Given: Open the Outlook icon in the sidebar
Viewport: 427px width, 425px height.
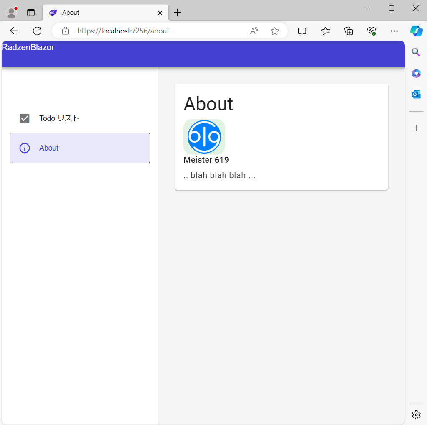Looking at the screenshot, I should 416,94.
